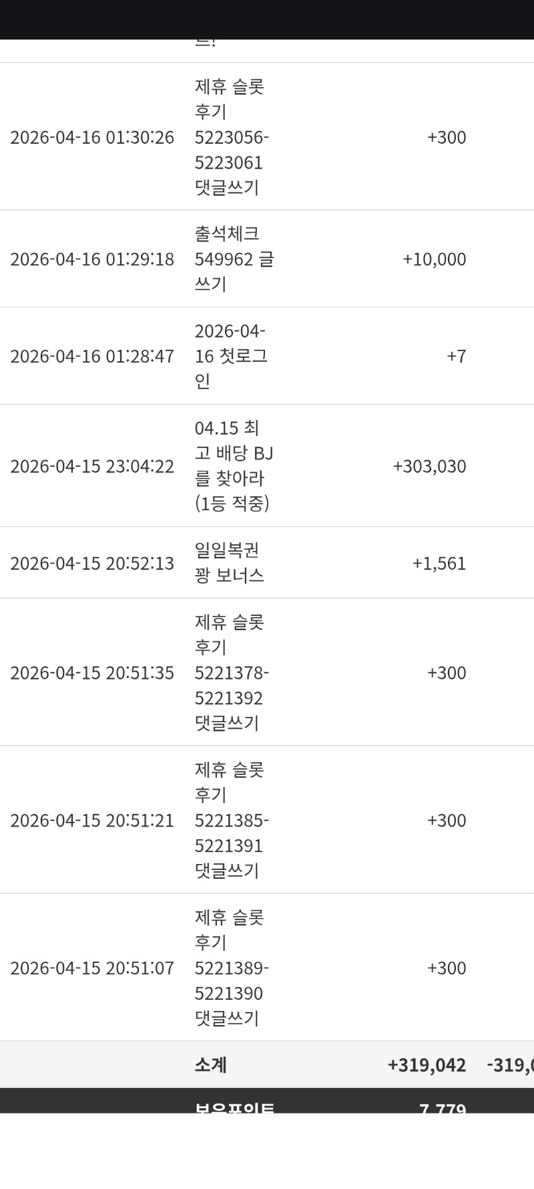Select the +7 points amount
The image size is (534, 1189).
pyautogui.click(x=456, y=356)
